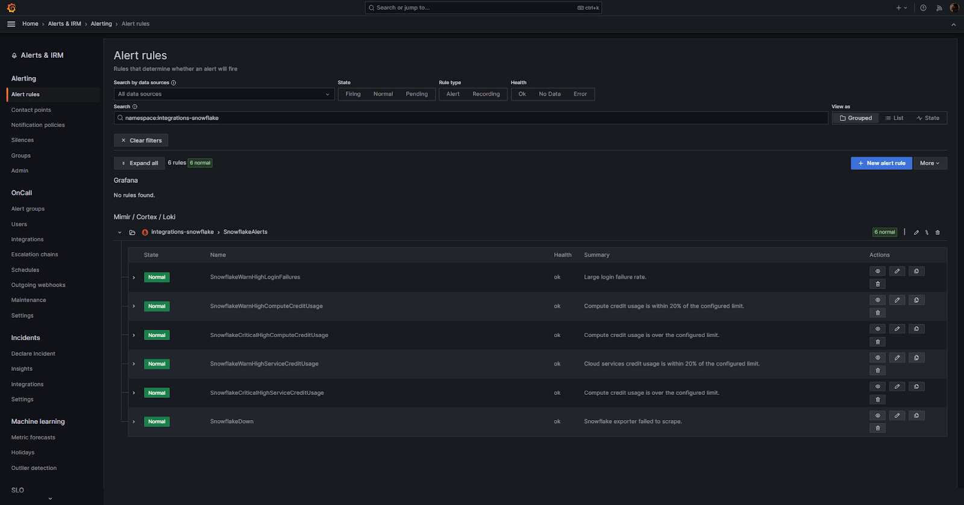Image resolution: width=964 pixels, height=505 pixels.
Task: Click the alert rules search field
Action: 471,118
